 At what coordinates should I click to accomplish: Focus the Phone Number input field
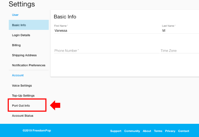107,51
